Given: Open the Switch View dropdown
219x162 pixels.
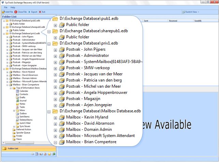Looking at the screenshot, I should tap(191, 12).
